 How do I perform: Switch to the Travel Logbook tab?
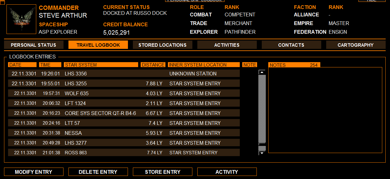(98, 45)
